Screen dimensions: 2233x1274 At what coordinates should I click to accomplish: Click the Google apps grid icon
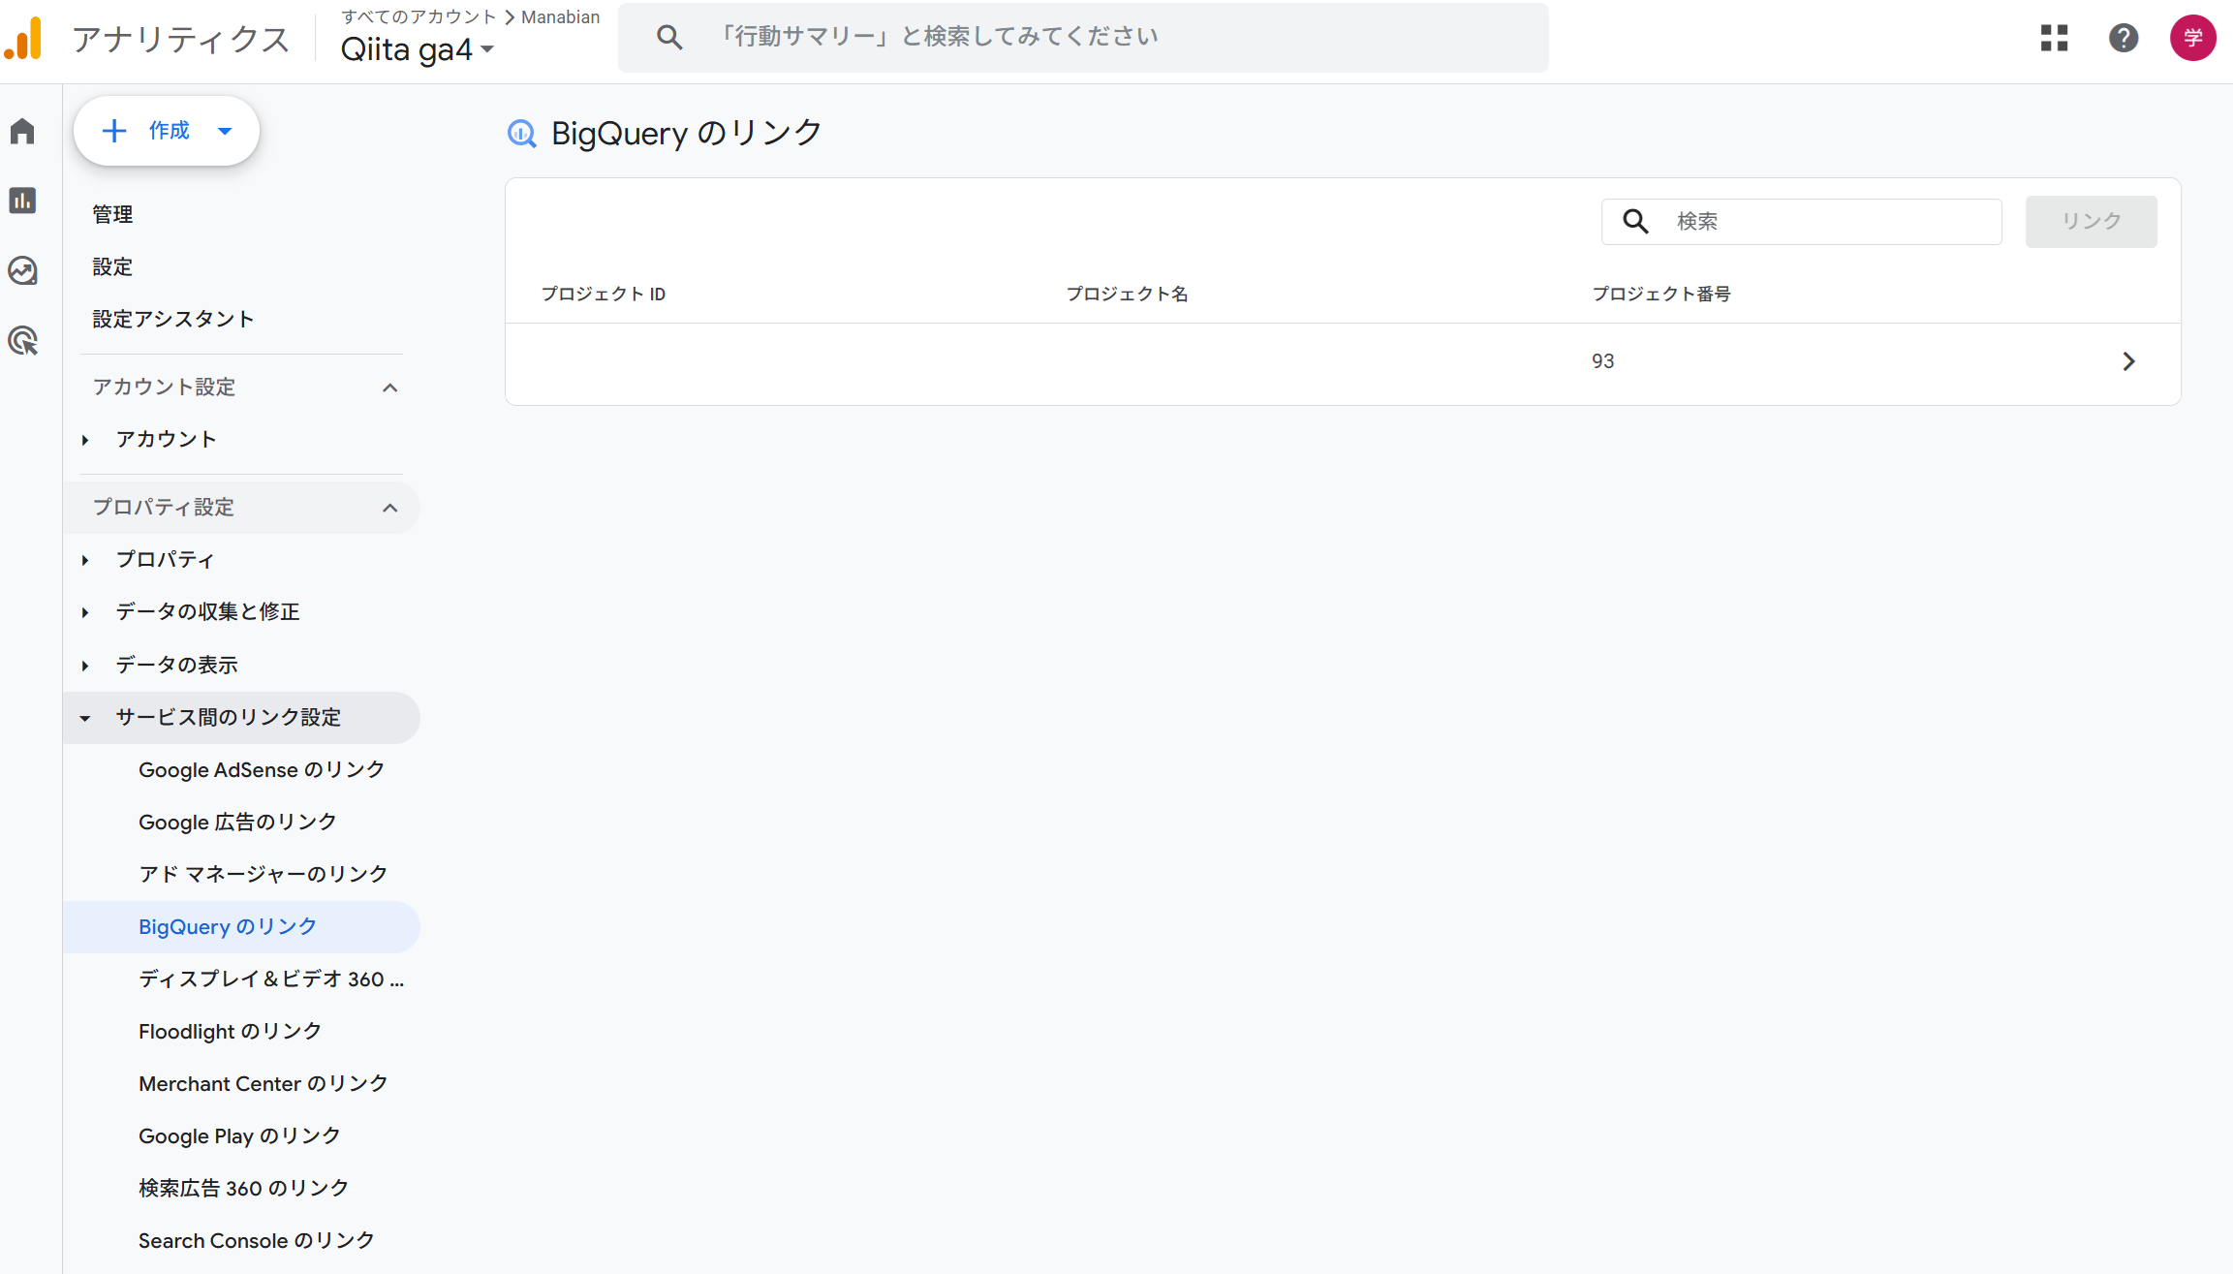pos(2054,38)
